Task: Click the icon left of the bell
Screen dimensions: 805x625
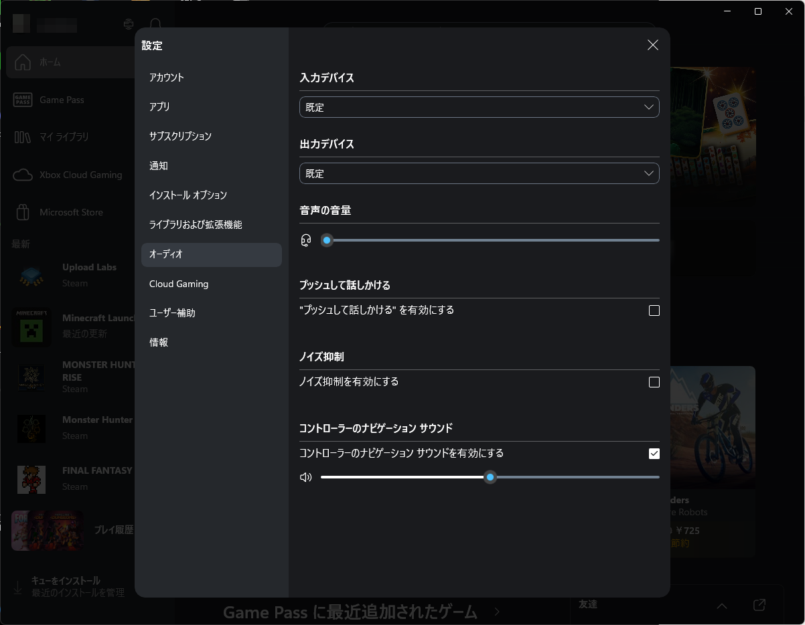Action: pyautogui.click(x=129, y=24)
